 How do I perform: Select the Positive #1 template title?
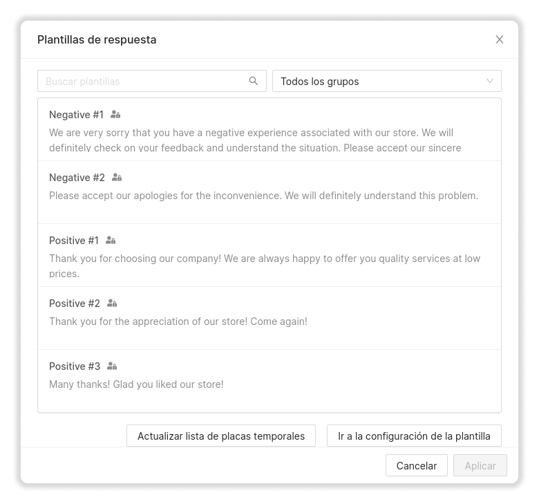click(74, 241)
